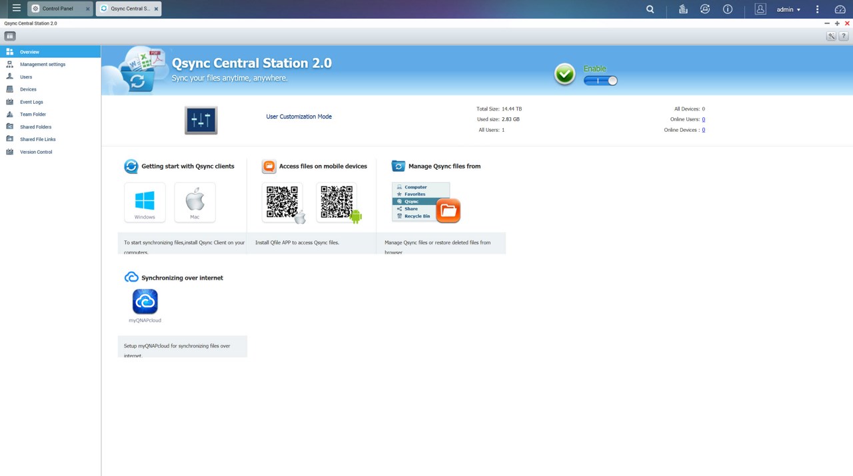Open the Devices section
The width and height of the screenshot is (853, 476).
click(51, 89)
